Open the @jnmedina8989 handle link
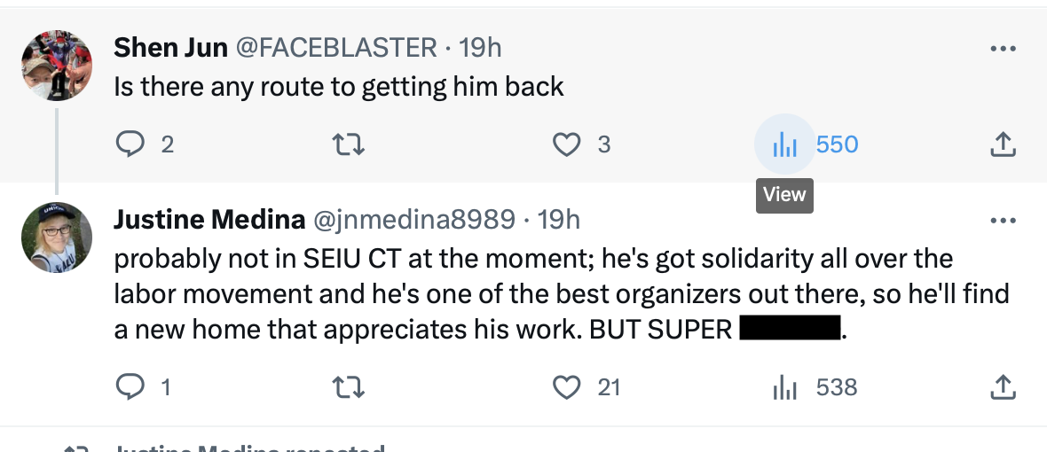 414,219
